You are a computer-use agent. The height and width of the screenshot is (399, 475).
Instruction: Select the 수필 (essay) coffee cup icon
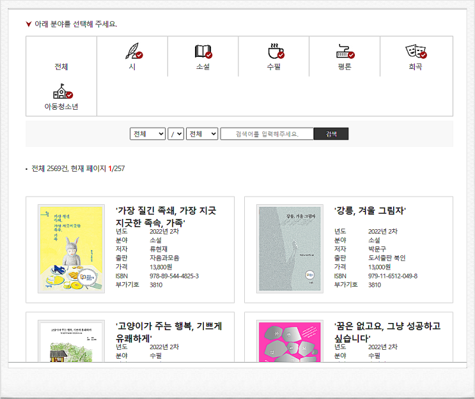point(276,51)
